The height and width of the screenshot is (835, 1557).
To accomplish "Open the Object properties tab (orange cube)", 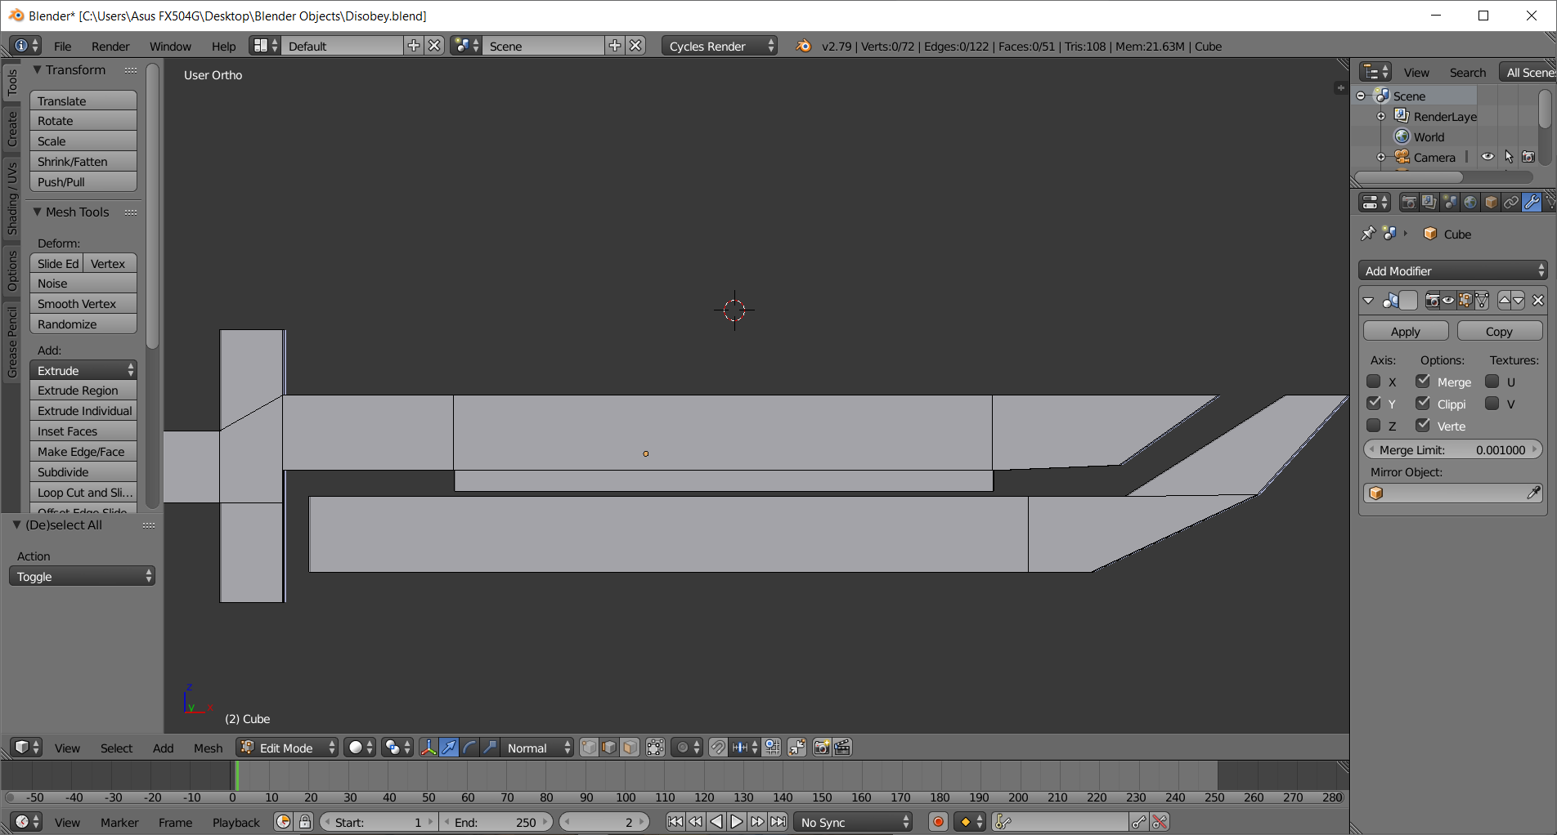I will (1490, 202).
